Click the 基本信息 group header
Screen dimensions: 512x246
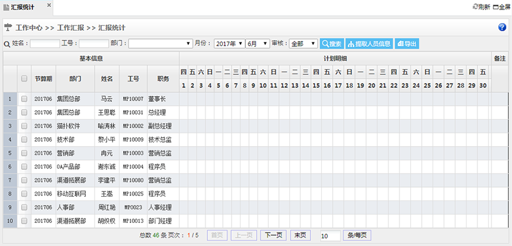[91, 59]
